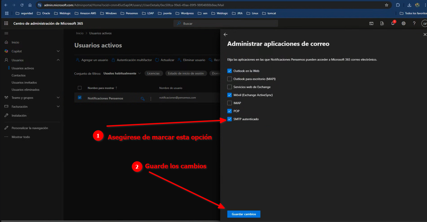
Task: Open the Usados habitualmente filter dropdown
Action: 122,73
